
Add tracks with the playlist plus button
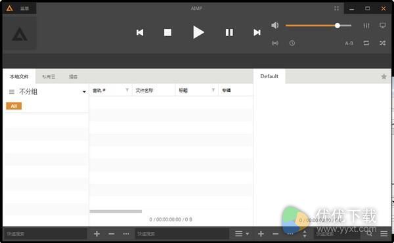261,234
